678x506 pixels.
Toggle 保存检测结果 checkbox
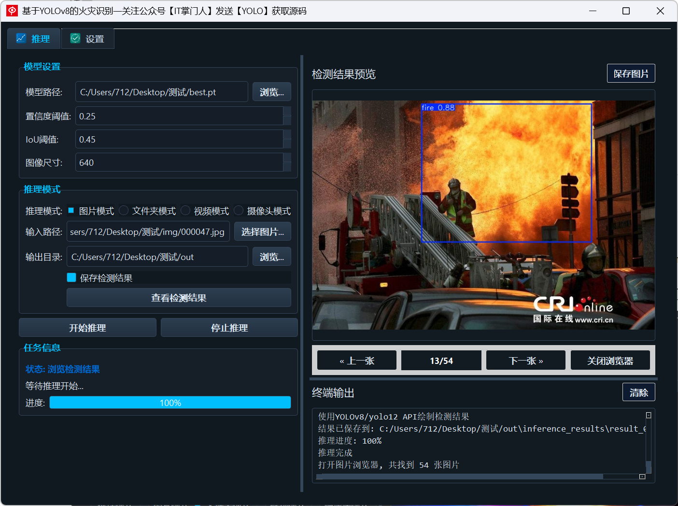click(71, 277)
